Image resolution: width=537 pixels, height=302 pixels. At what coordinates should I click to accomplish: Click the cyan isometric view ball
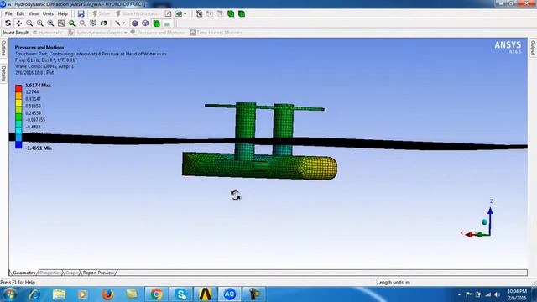click(x=484, y=222)
